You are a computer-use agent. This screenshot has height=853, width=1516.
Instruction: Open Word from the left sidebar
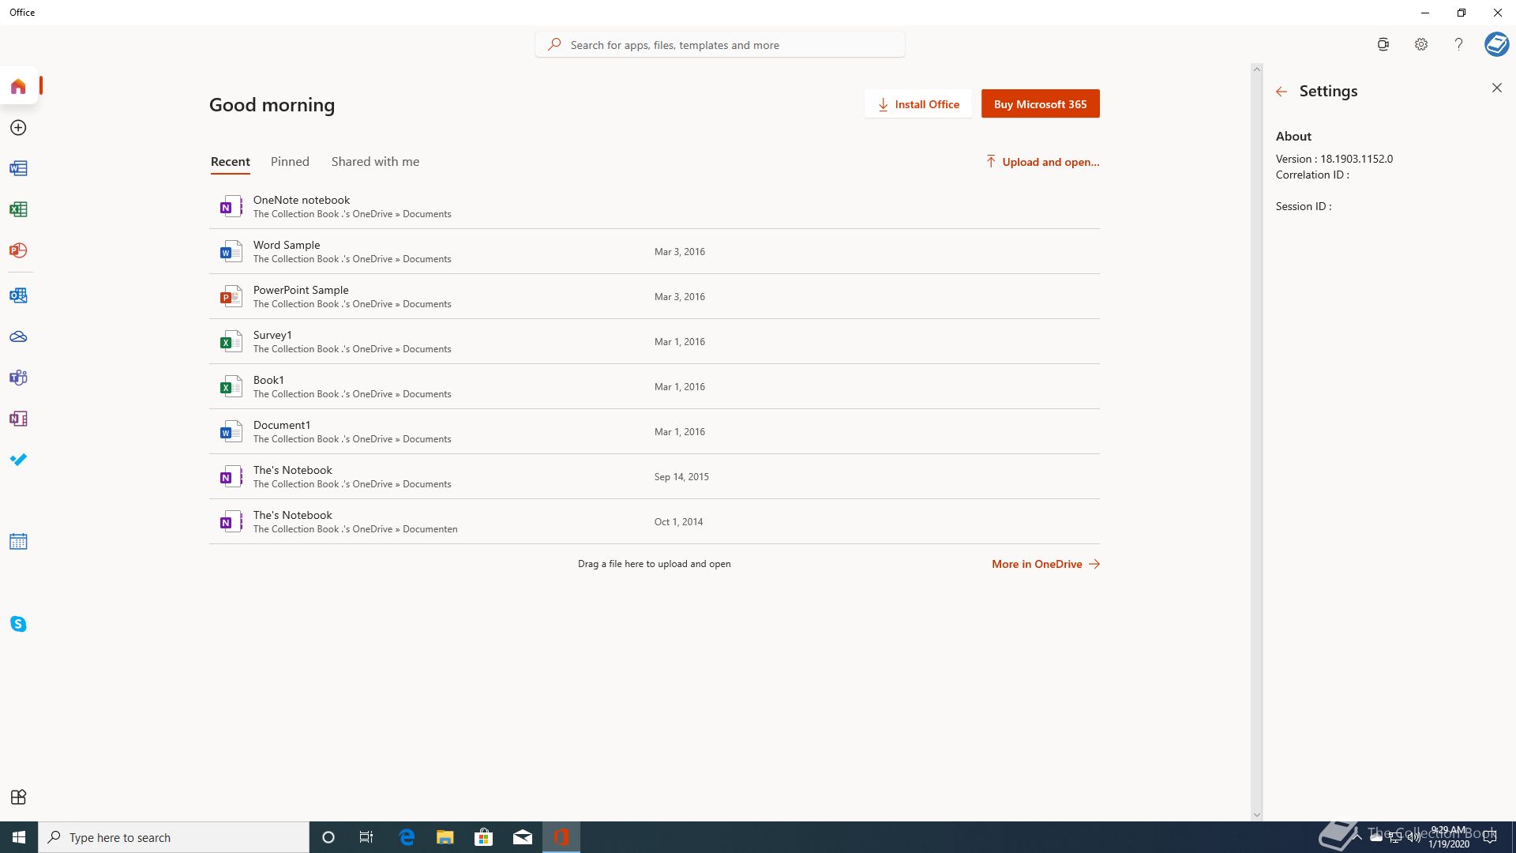pos(18,168)
